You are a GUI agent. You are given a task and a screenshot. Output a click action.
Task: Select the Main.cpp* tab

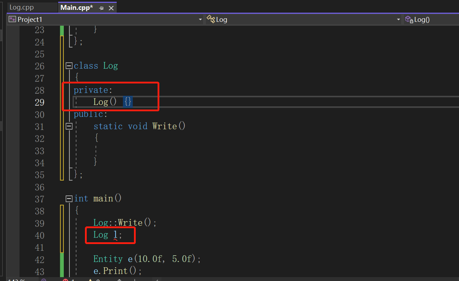click(77, 7)
